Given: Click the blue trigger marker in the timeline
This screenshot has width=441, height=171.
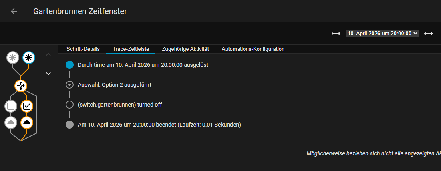Looking at the screenshot, I should (x=70, y=65).
